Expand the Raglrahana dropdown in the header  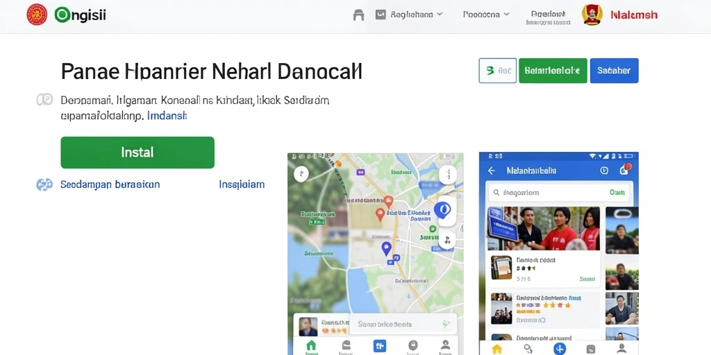click(x=409, y=15)
